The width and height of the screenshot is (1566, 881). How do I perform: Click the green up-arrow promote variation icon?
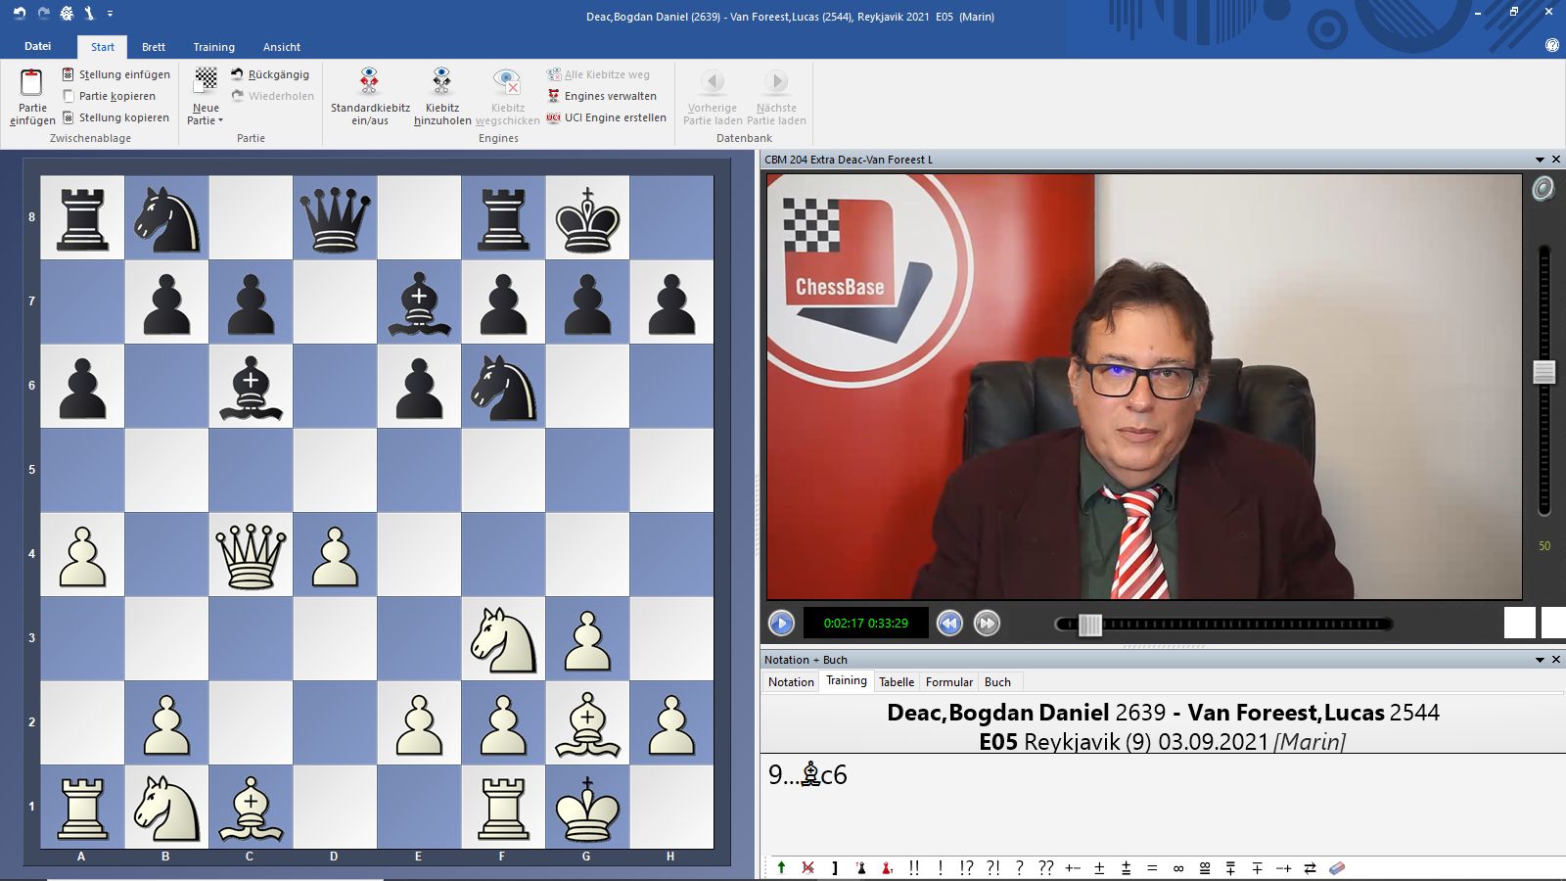(781, 868)
